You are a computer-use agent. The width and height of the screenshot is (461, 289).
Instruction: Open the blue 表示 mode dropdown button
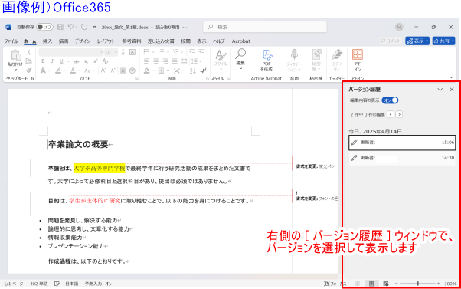tap(417, 41)
